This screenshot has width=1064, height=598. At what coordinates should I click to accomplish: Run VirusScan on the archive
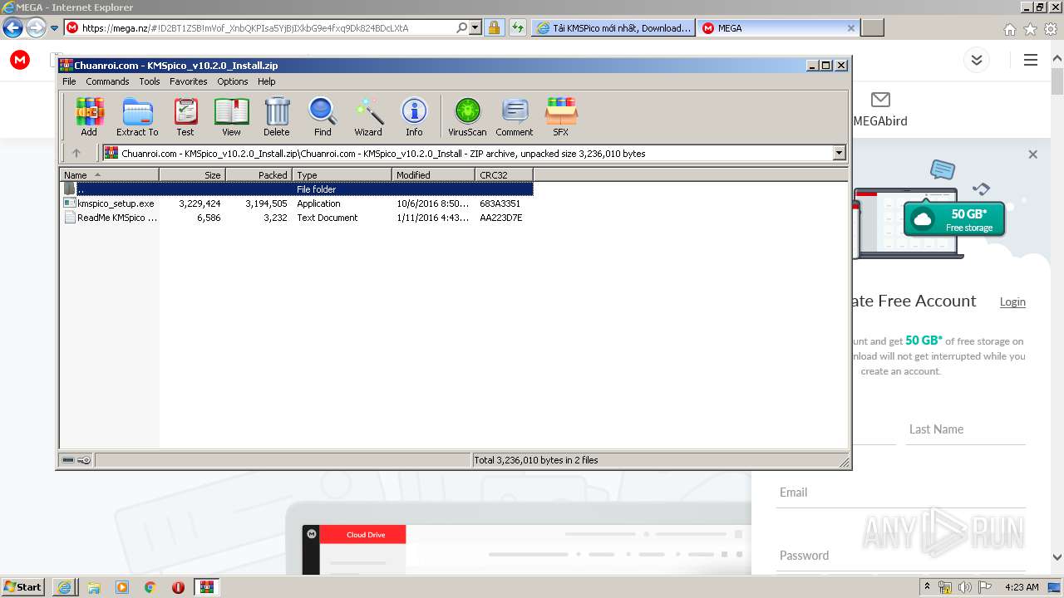[x=467, y=116]
